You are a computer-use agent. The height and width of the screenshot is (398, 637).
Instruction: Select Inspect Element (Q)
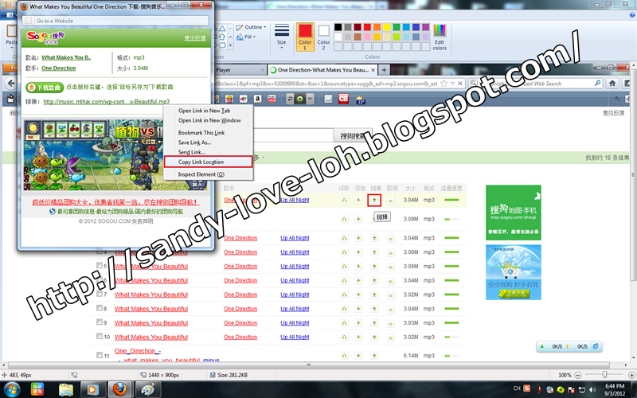201,174
